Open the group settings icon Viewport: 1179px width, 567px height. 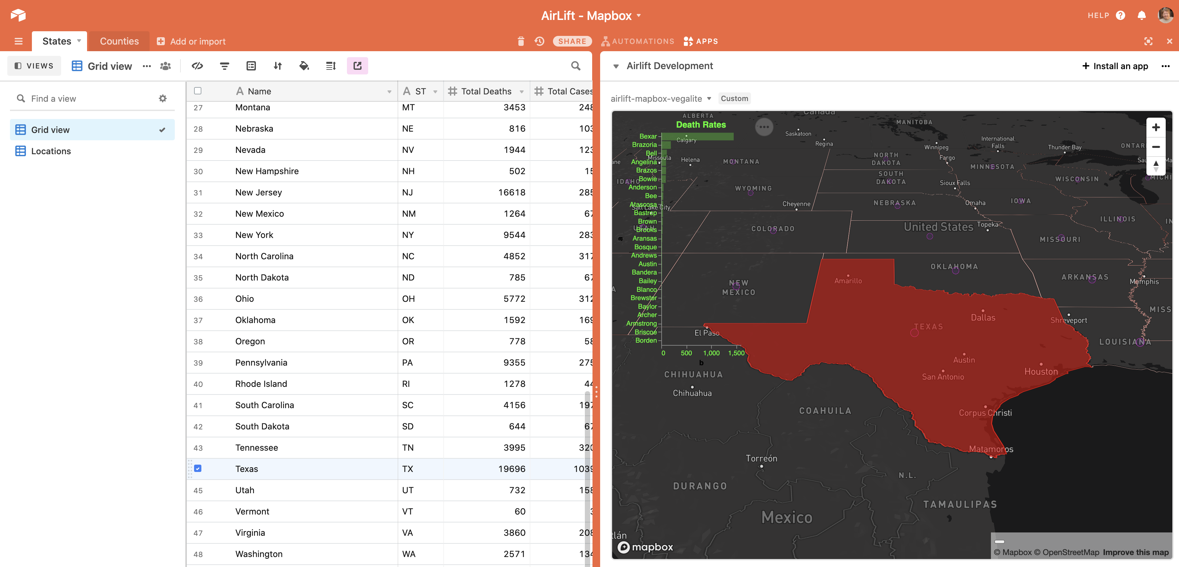(251, 65)
